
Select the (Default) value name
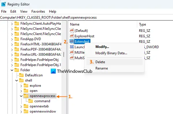[x=81, y=30]
